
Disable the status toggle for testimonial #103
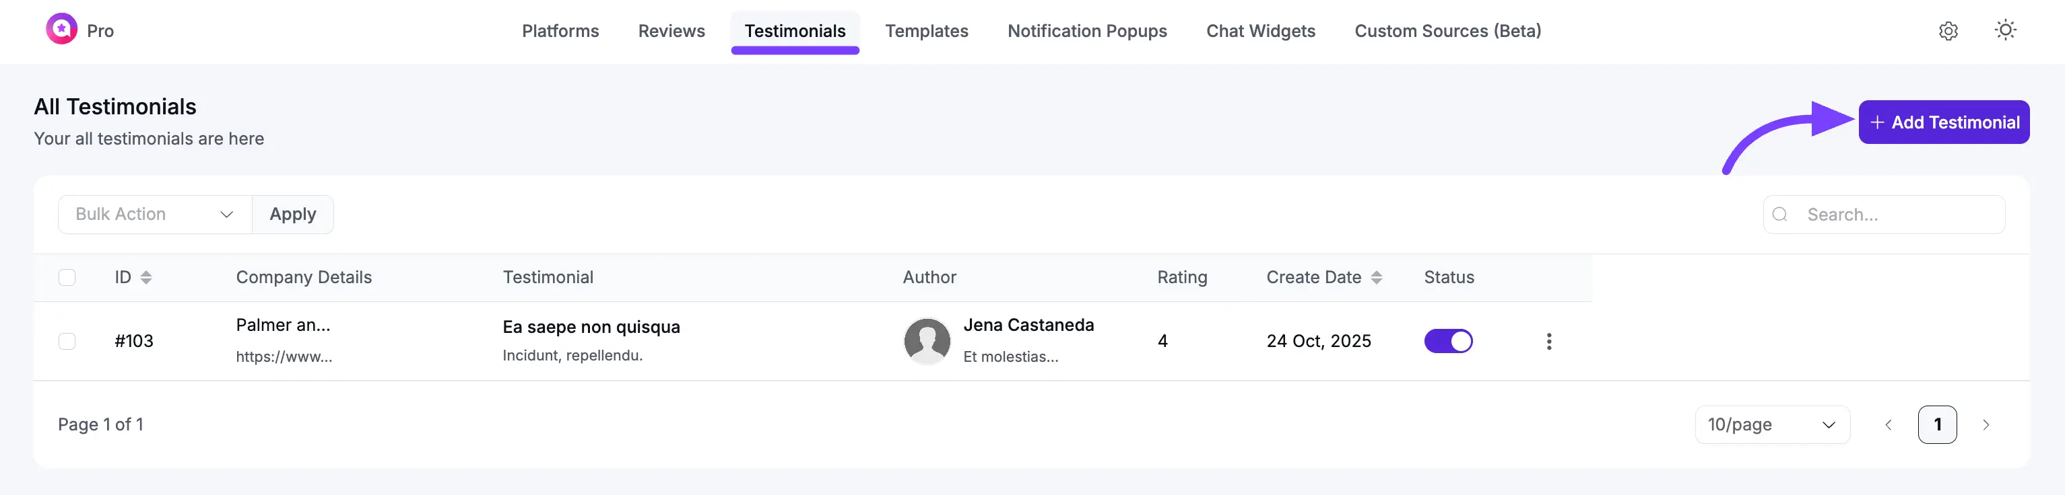(1448, 341)
